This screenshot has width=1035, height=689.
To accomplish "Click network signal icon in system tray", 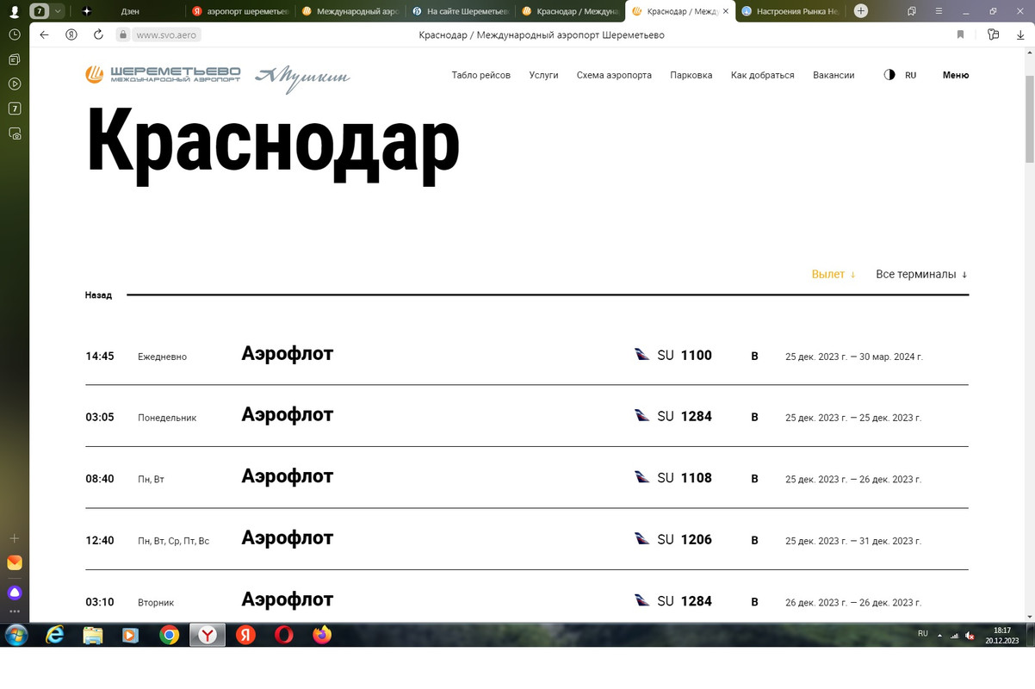I will pyautogui.click(x=954, y=636).
